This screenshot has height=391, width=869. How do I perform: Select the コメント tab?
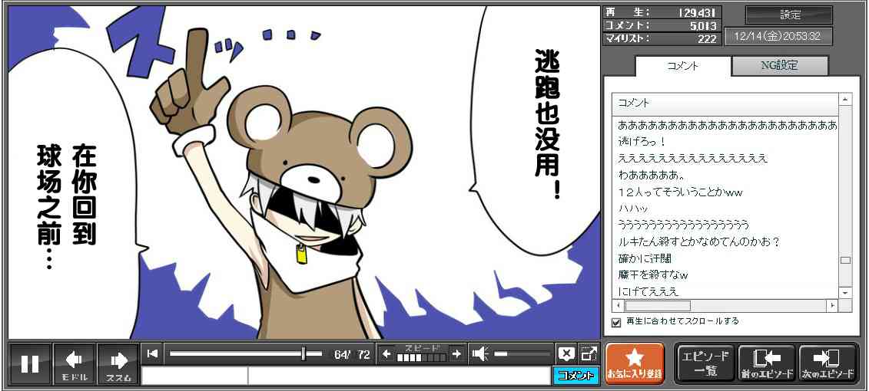682,66
